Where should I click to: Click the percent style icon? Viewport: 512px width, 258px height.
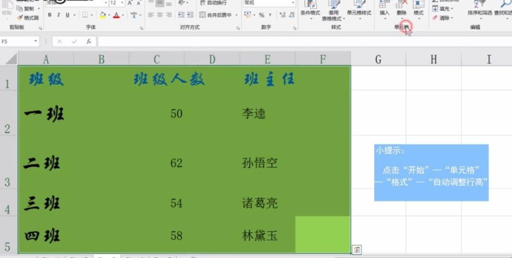[x=261, y=15]
